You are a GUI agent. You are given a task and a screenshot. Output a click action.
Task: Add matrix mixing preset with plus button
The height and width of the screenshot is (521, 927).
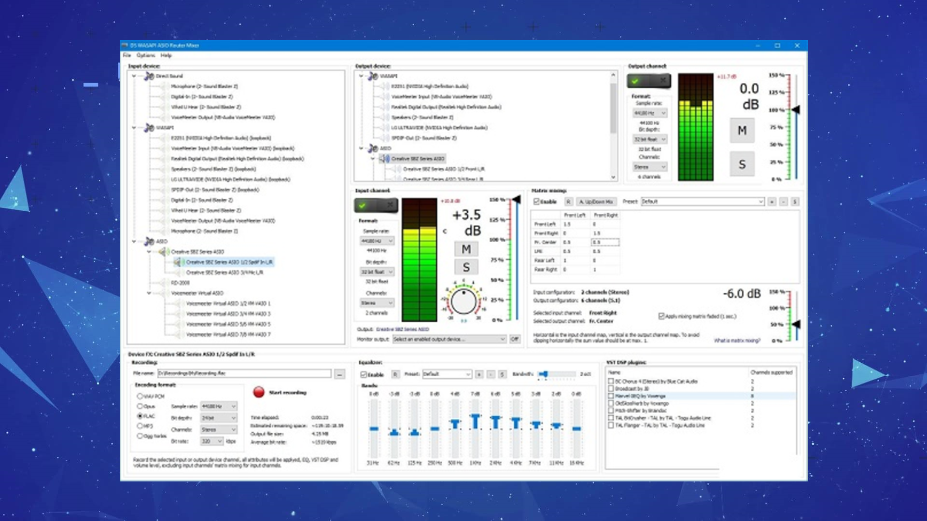pos(772,202)
